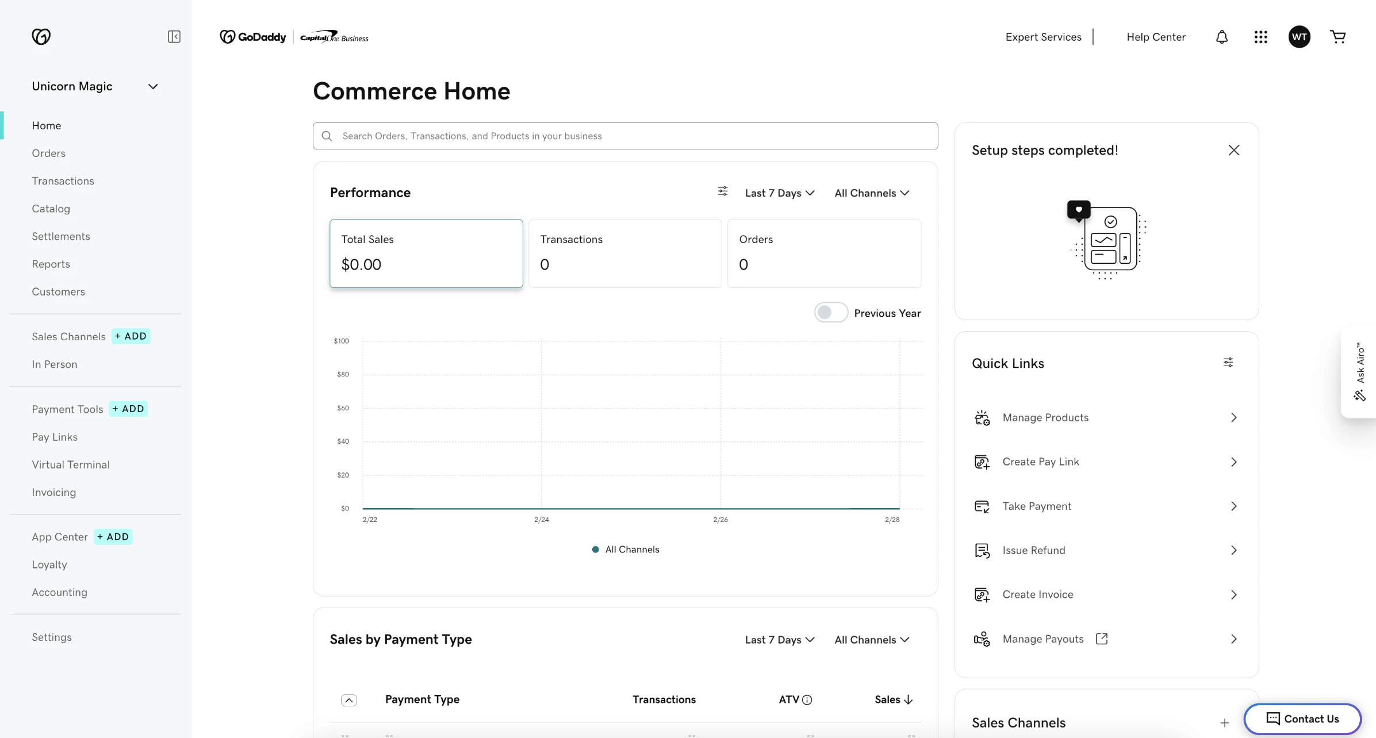Open Pay Links in the sidebar
Screen dimensions: 1376x738
point(55,437)
